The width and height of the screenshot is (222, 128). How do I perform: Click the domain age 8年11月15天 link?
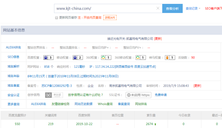tap(73, 76)
